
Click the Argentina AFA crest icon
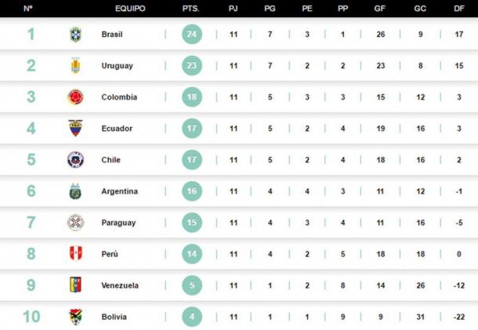[75, 191]
